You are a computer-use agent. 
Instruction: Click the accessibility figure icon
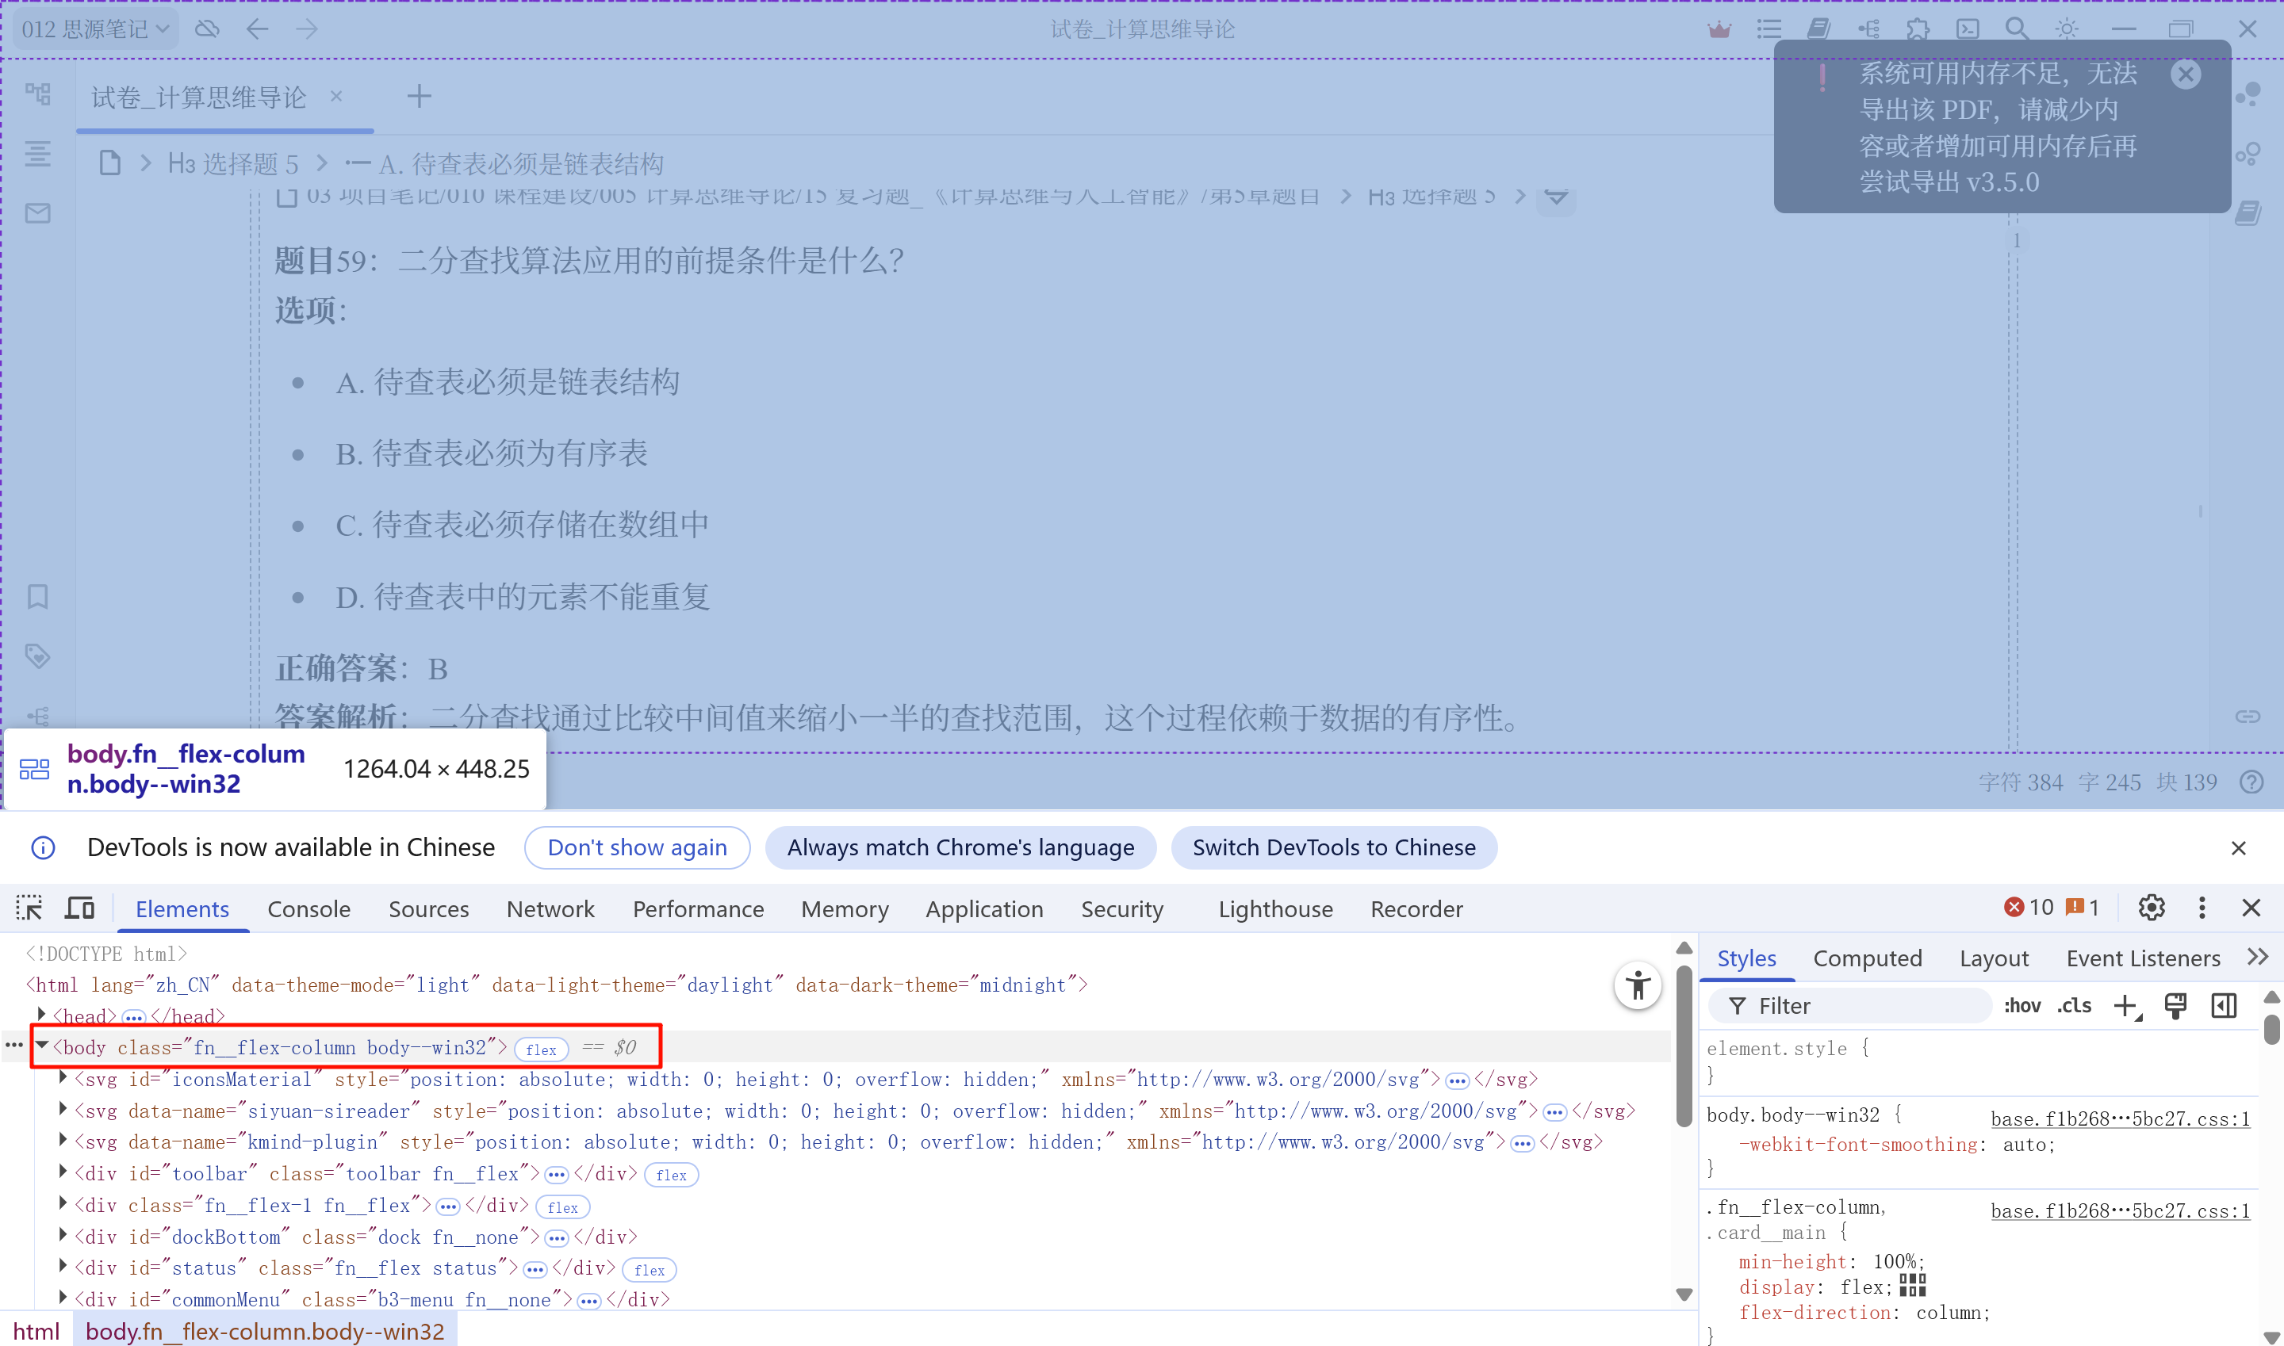tap(1637, 986)
